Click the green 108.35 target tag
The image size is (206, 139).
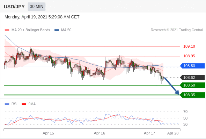(192, 95)
